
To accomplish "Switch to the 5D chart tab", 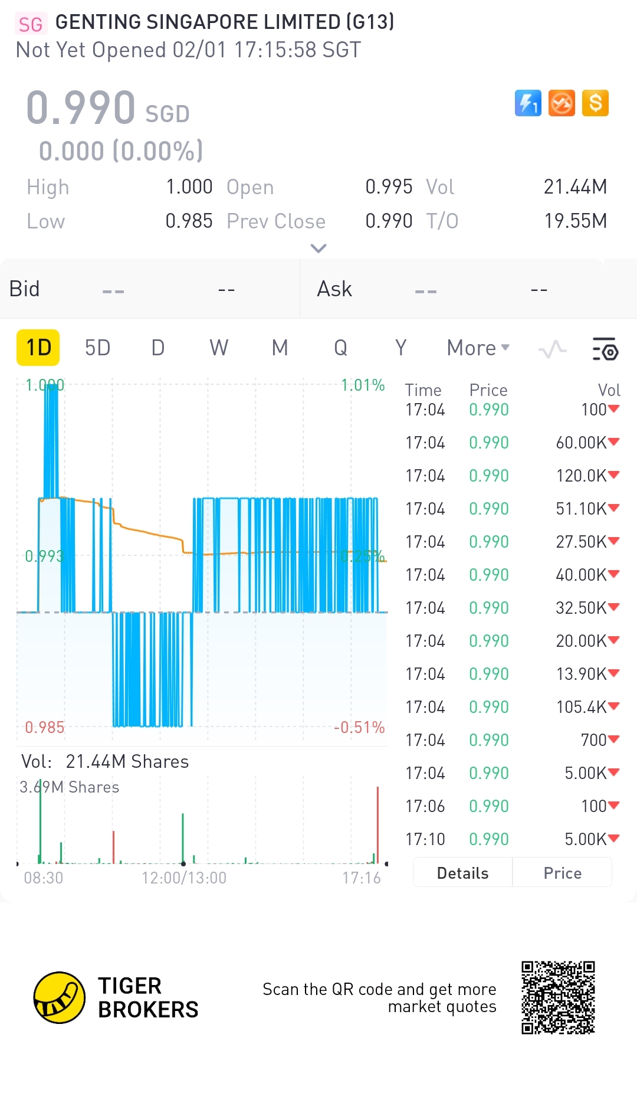I will click(x=98, y=348).
